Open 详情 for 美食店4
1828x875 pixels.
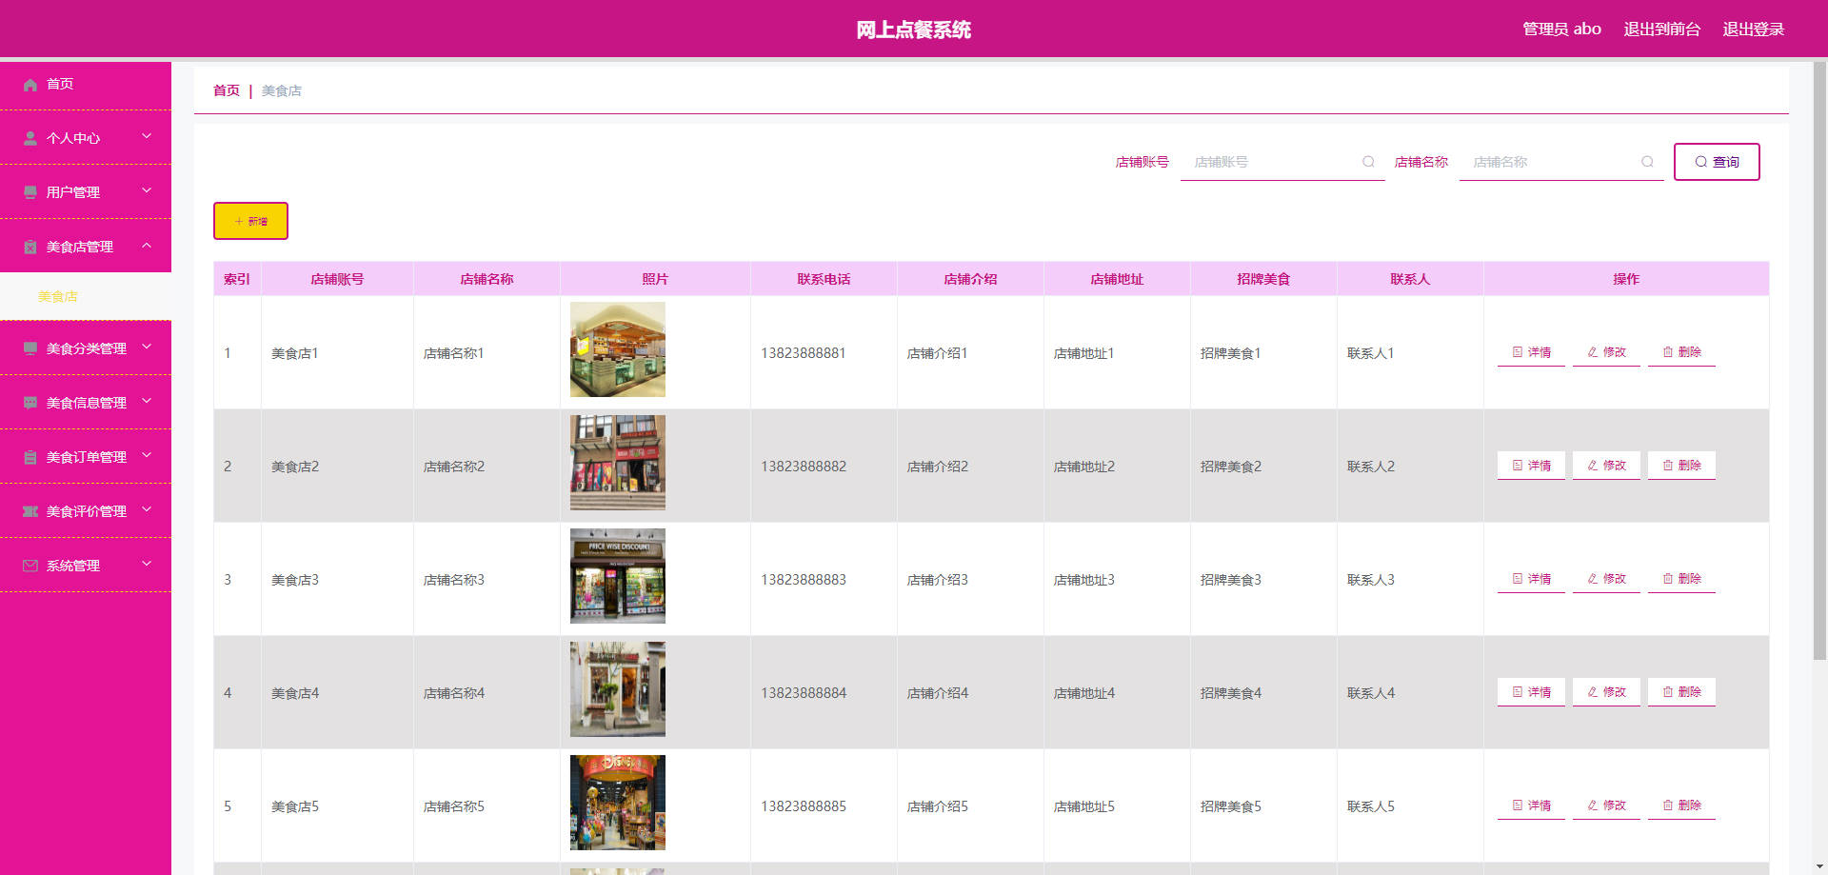[1531, 692]
